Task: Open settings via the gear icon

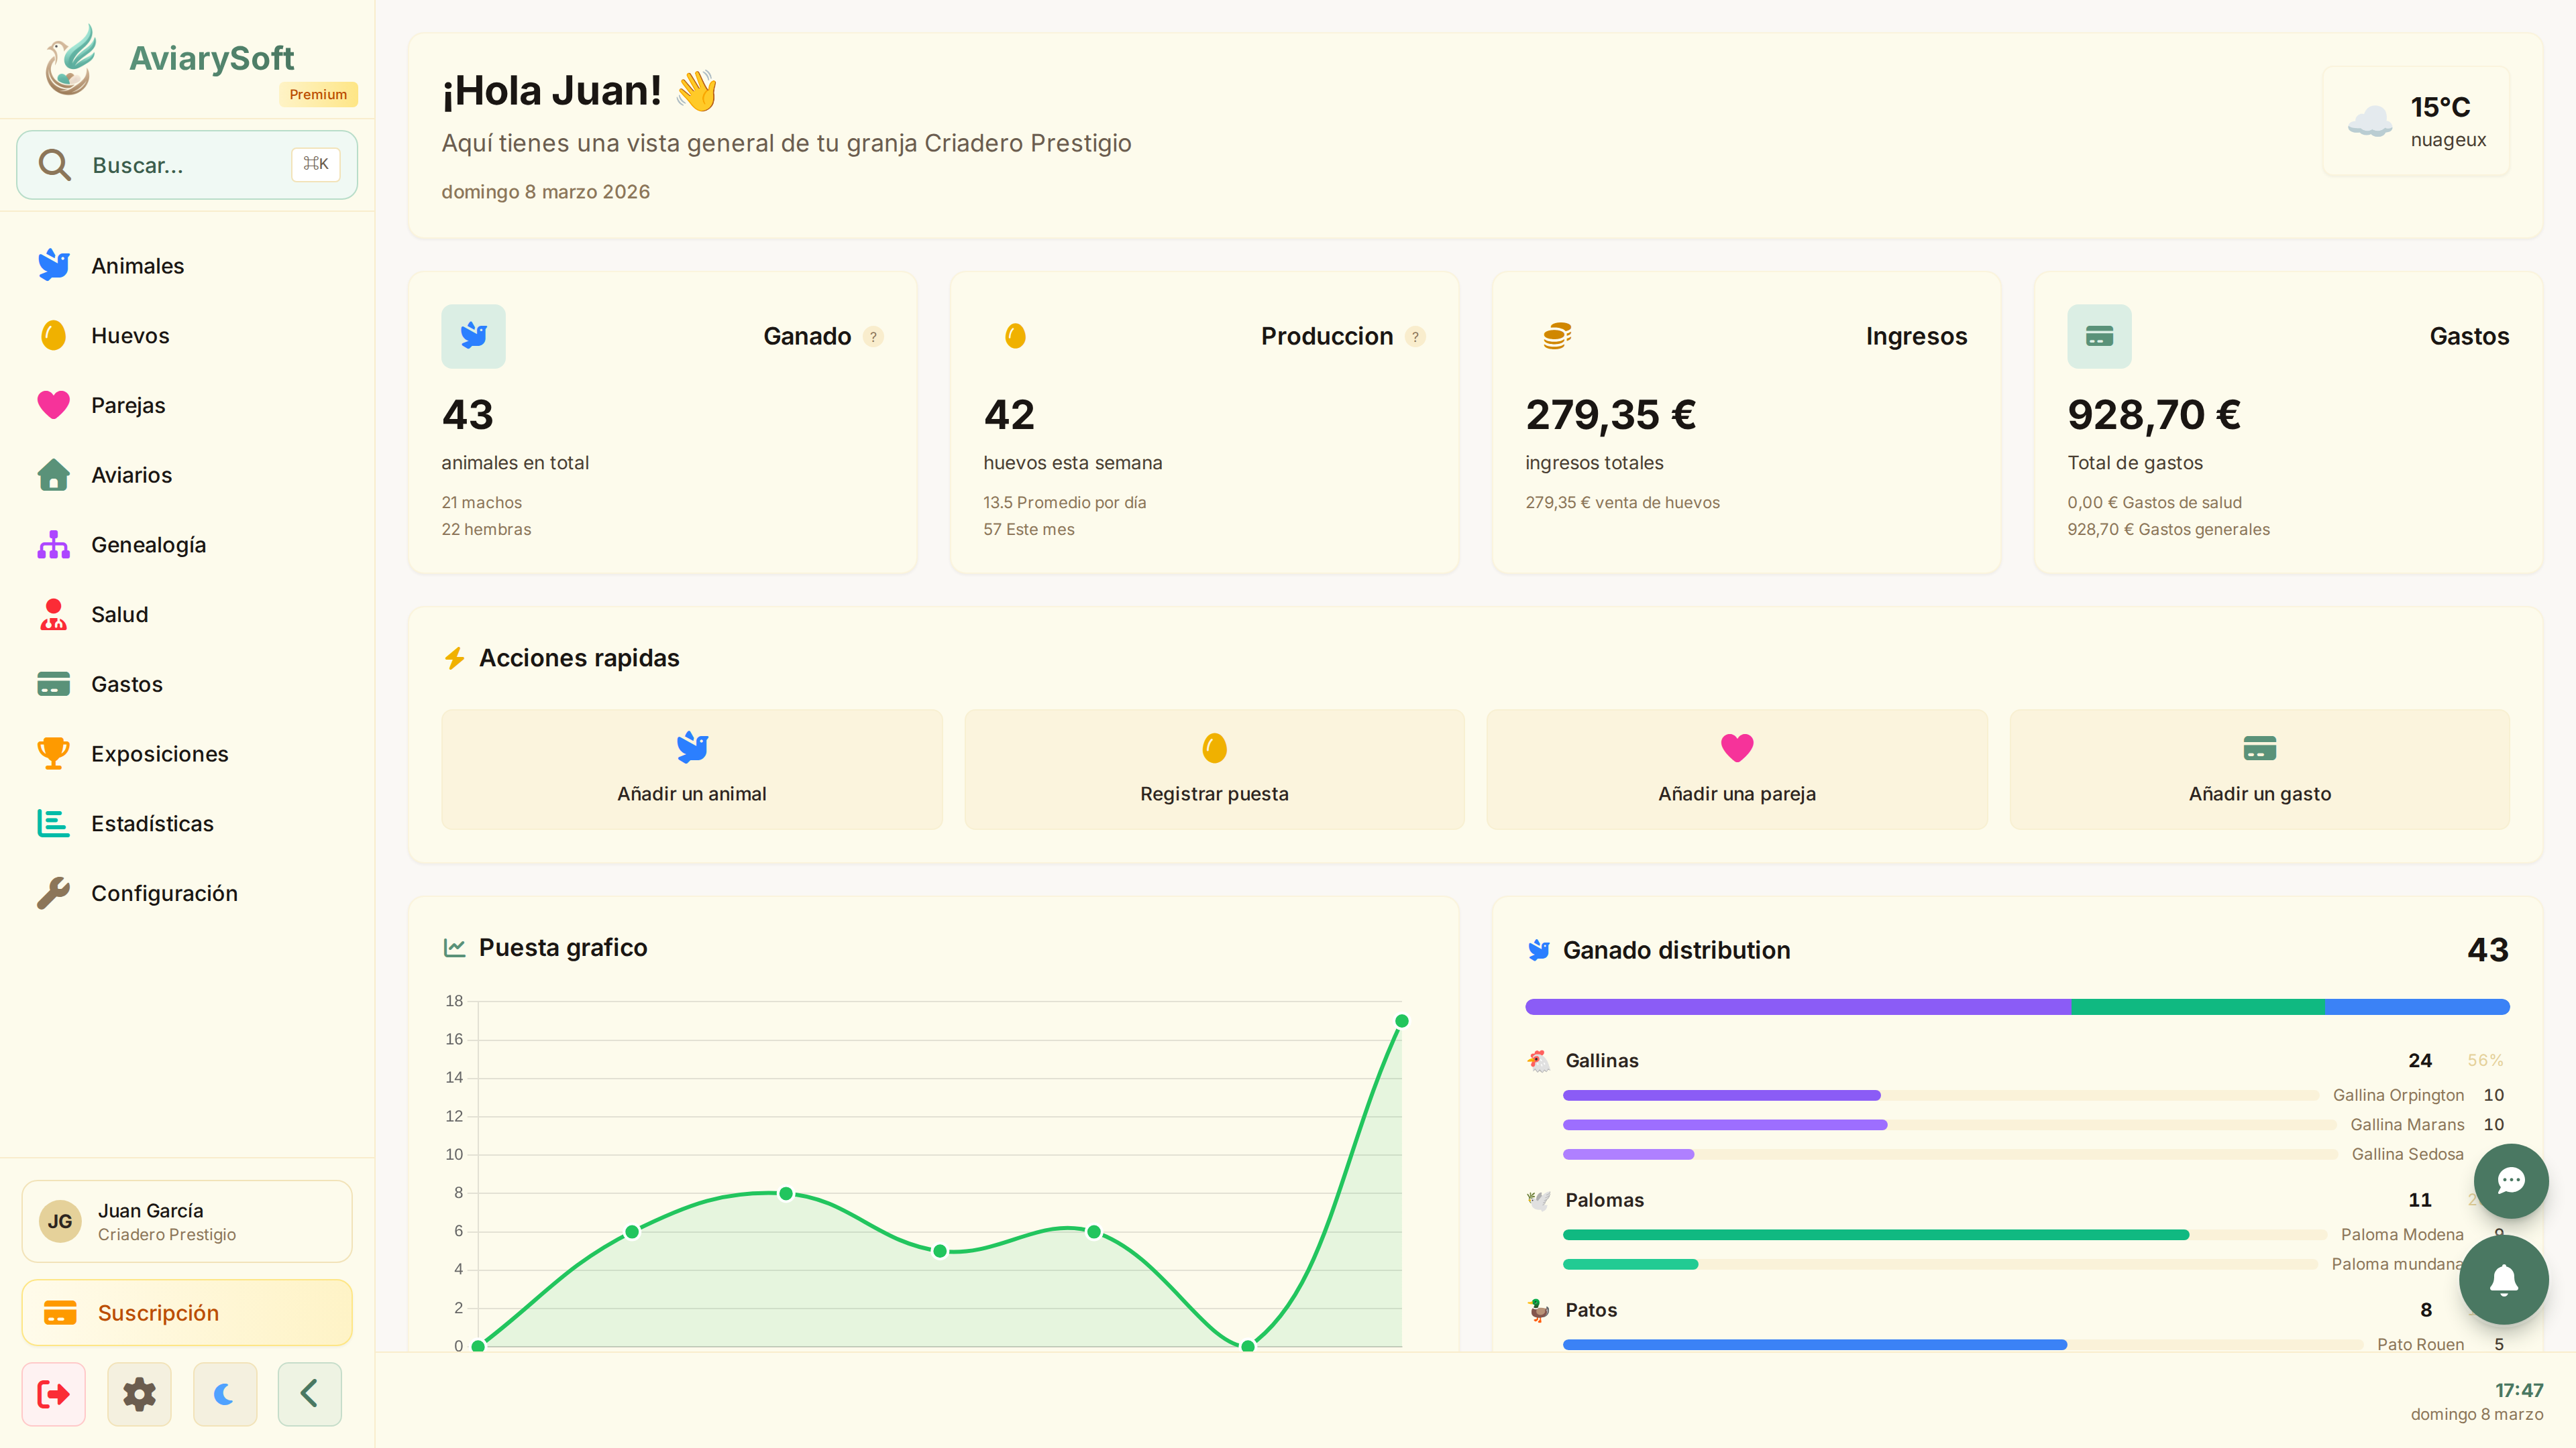Action: coord(139,1394)
